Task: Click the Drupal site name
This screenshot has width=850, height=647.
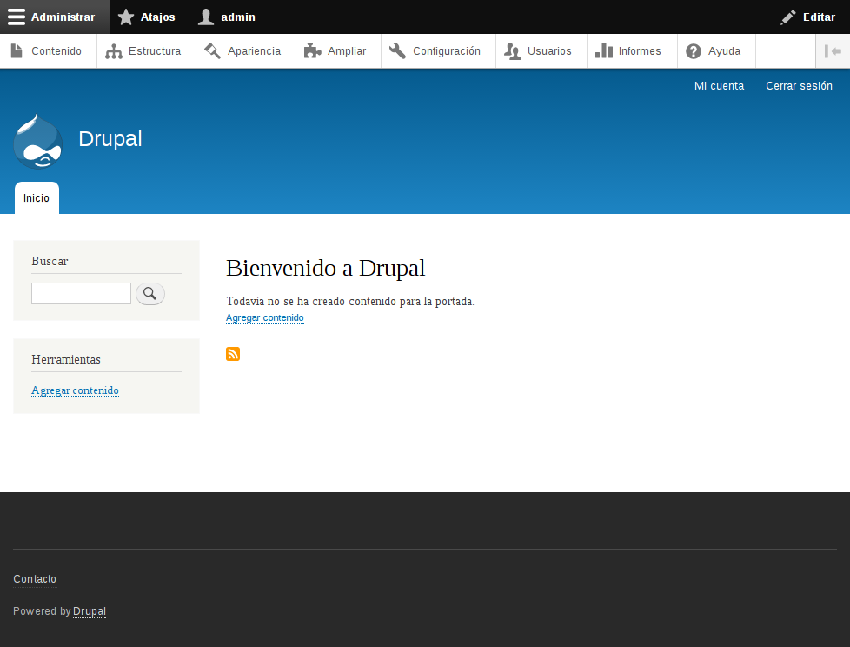Action: 110,139
